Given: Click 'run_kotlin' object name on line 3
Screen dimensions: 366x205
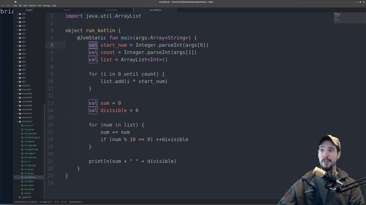Looking at the screenshot, I should coord(101,30).
